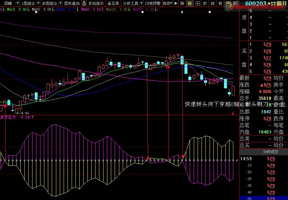This screenshot has height=200, width=288.
Task: Click buy level 3 price 527
Action: click(x=267, y=58)
